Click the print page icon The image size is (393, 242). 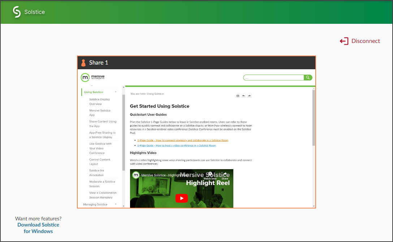point(238,96)
